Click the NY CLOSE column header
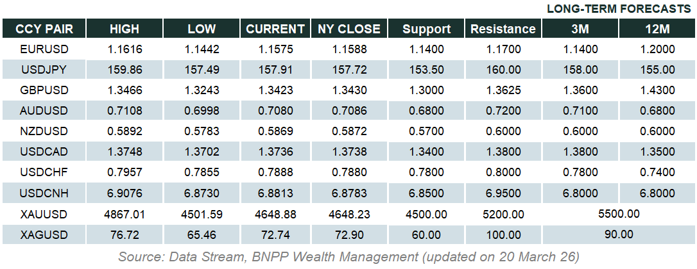 (349, 29)
